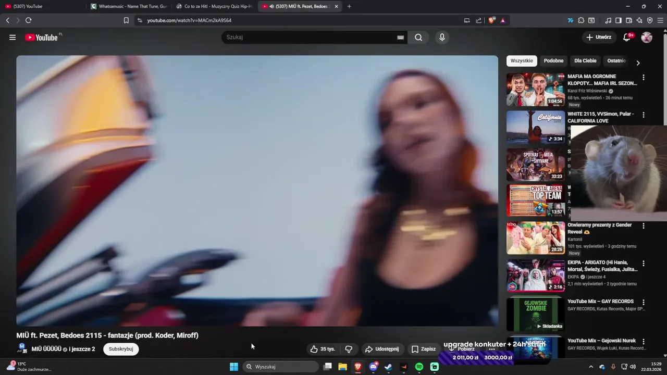This screenshot has height=375, width=667.
Task: Open the Crystal Arena TOP TEAM thumbnail
Action: 535,201
